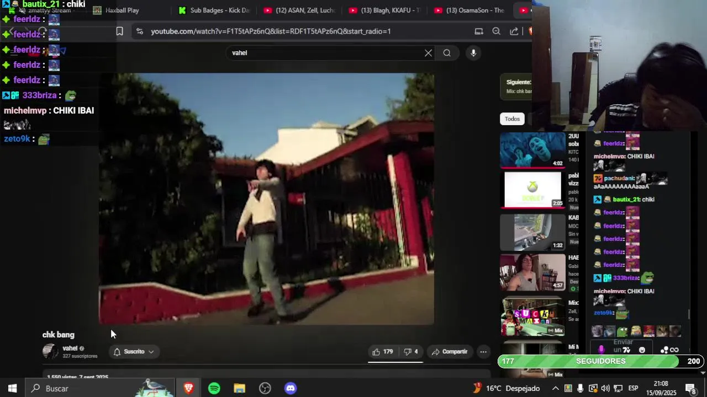Click the Enviar un message field

[x=622, y=346]
